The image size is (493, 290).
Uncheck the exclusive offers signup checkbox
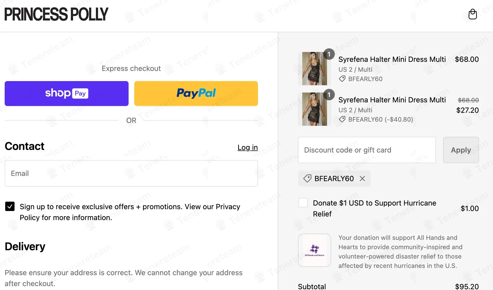10,207
